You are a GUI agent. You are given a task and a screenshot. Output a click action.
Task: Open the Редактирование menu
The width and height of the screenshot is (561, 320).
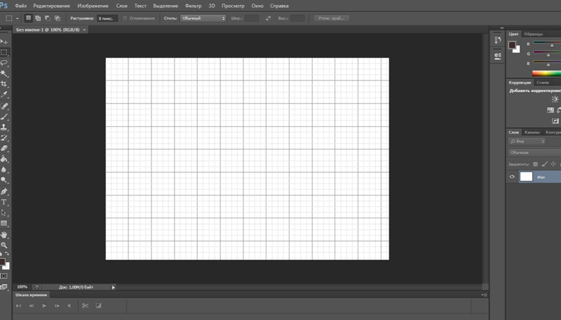[x=51, y=6]
